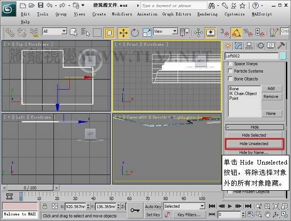Toggle Angle Snap

[236, 33]
